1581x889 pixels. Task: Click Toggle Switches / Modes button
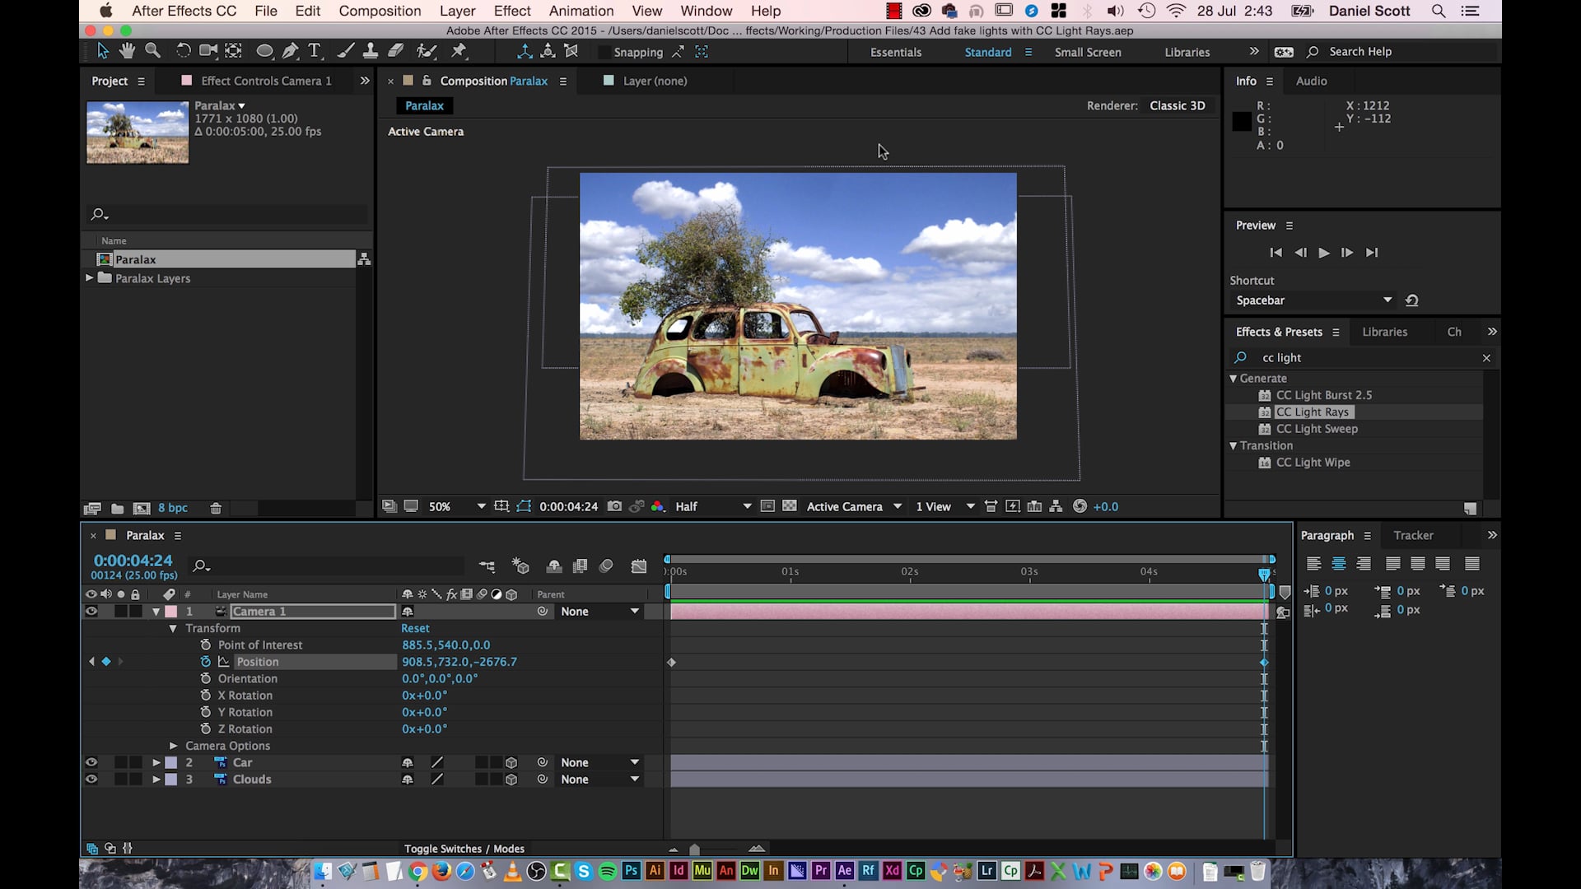[464, 849]
